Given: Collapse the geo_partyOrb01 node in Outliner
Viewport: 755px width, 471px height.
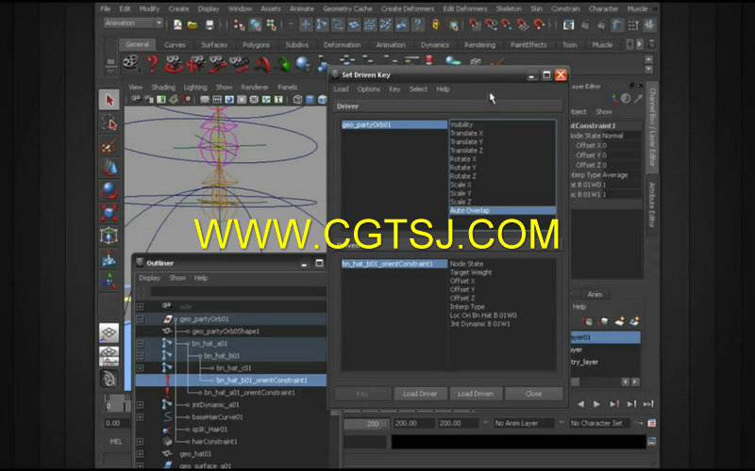Looking at the screenshot, I should 140,318.
